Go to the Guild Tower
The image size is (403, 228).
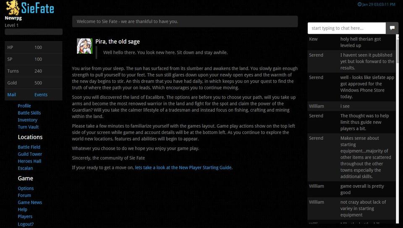click(x=30, y=154)
